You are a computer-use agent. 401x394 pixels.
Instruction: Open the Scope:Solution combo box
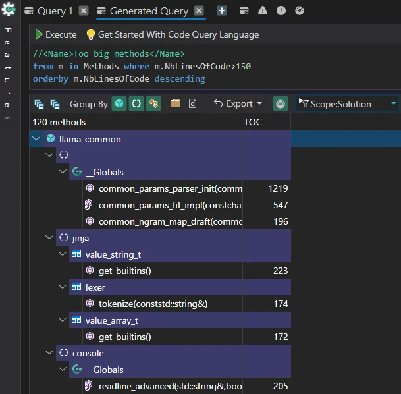pyautogui.click(x=347, y=103)
